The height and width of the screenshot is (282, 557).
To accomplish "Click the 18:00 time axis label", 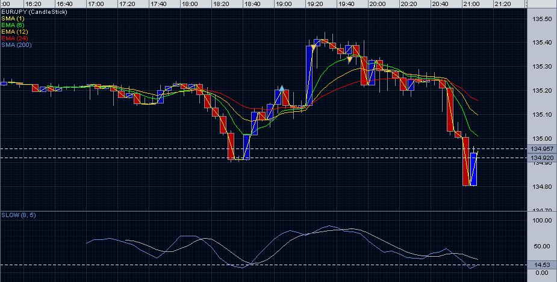I will click(190, 4).
